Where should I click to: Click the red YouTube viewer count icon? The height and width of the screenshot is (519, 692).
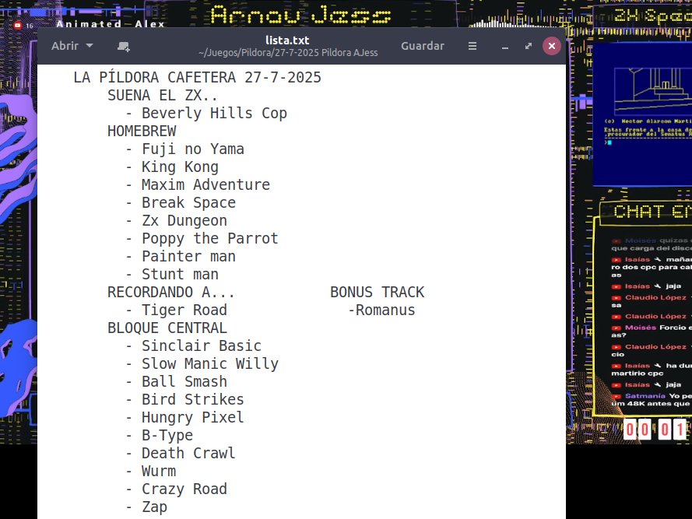pos(18,25)
